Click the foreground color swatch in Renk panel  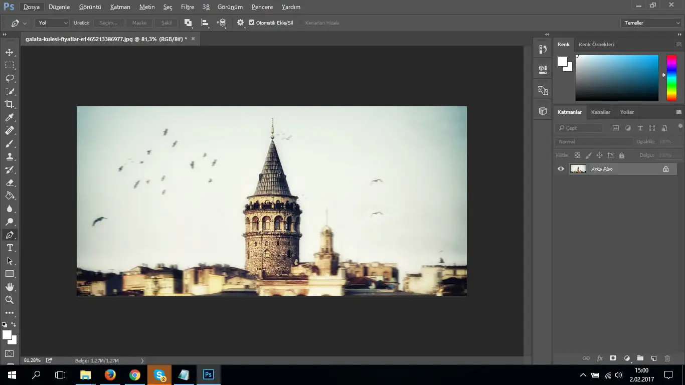(562, 61)
